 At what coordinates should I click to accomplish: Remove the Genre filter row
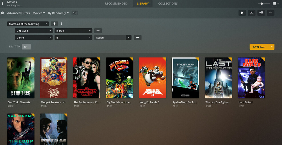[x=138, y=38]
